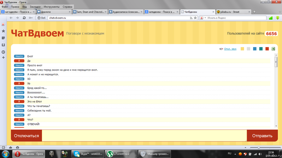The width and height of the screenshot is (282, 158).
Task: Export chat via green spreadsheet icon
Action: coord(273,49)
